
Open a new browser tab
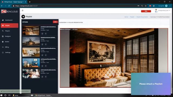30,2
